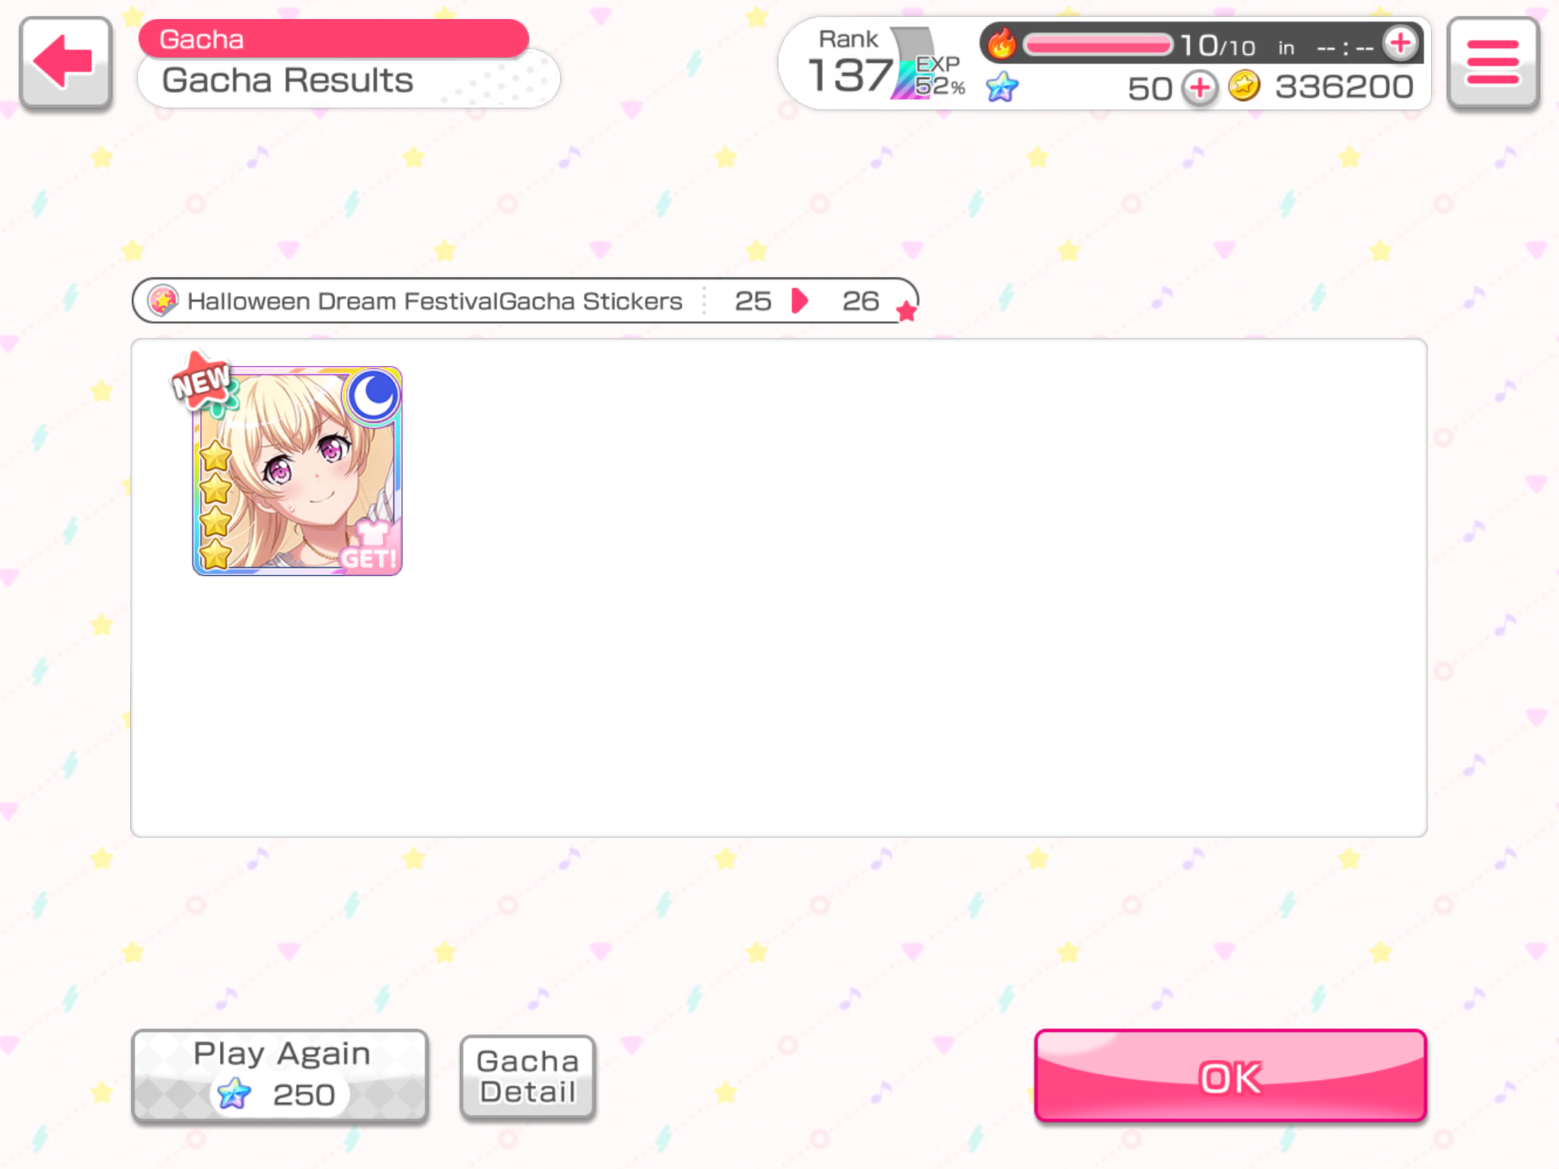Tap the gold coin icon
Screen dimensions: 1559x1169
tap(1244, 86)
